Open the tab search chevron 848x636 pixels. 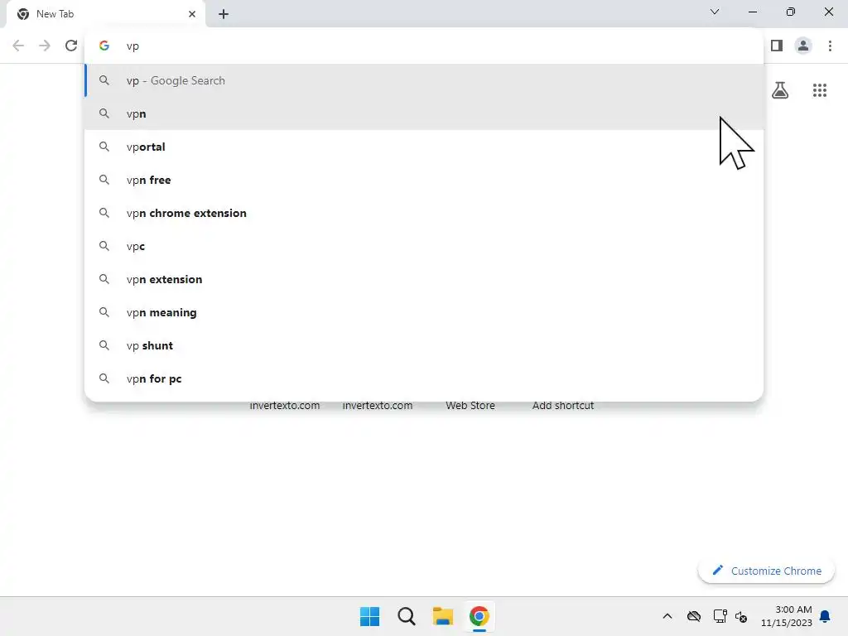pyautogui.click(x=715, y=12)
